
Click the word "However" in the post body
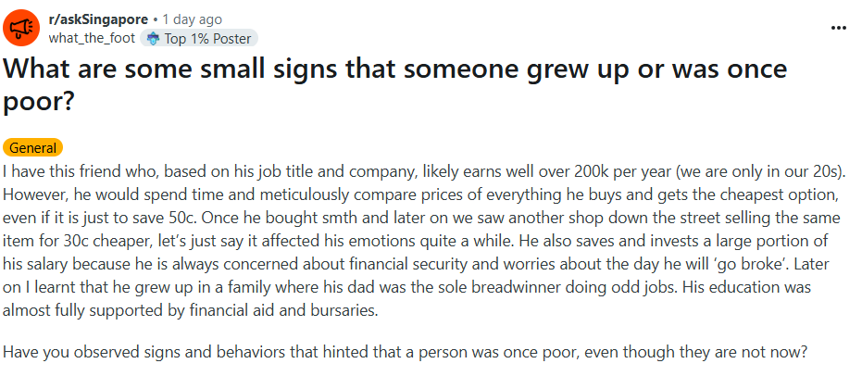click(x=28, y=194)
